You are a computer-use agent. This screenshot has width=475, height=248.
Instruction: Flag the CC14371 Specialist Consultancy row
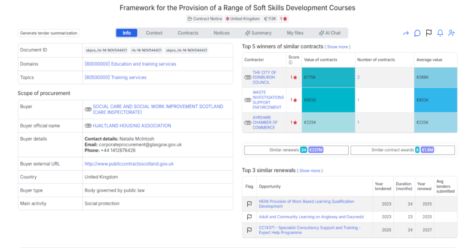pyautogui.click(x=249, y=230)
